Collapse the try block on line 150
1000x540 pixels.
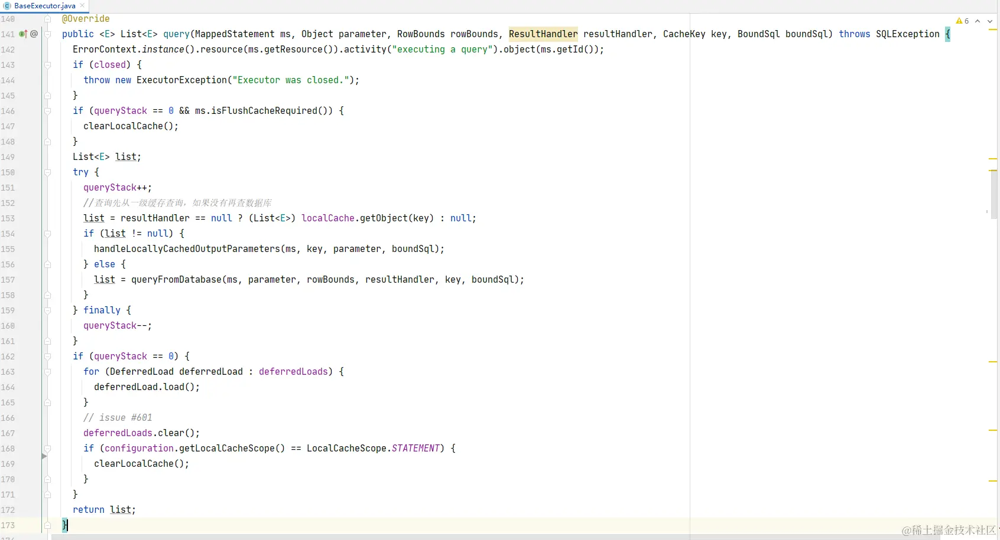click(x=47, y=172)
